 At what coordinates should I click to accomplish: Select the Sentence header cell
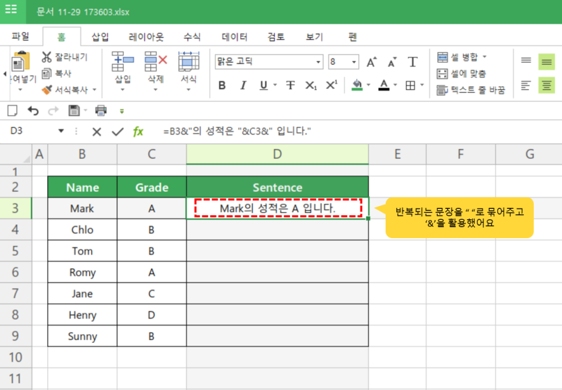tap(277, 187)
